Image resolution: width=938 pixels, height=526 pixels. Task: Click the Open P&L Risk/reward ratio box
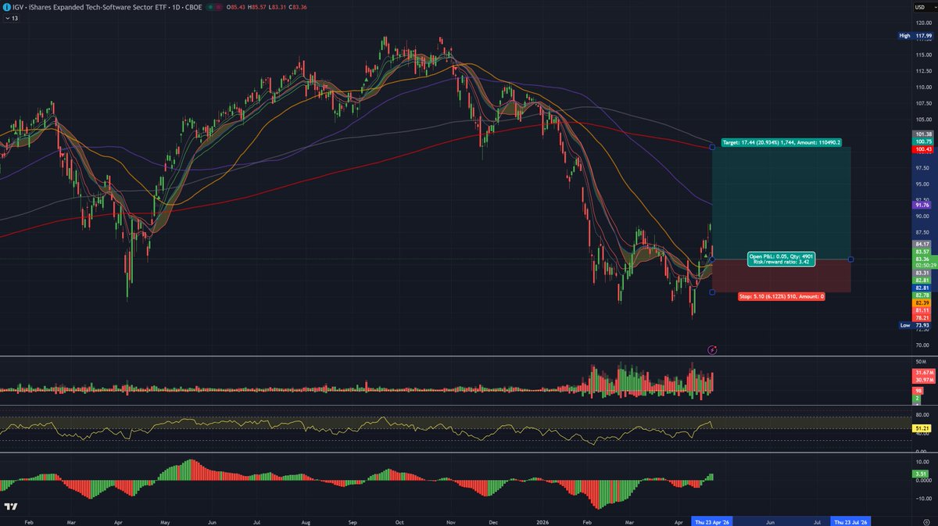point(781,259)
